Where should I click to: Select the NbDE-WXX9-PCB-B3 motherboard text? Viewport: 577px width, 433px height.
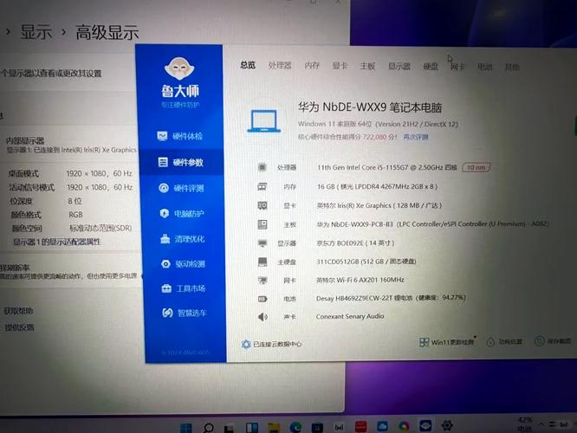point(433,223)
